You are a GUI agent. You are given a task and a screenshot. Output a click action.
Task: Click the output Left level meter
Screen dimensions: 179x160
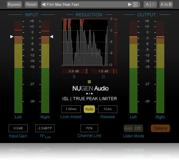pyautogui.click(x=134, y=67)
